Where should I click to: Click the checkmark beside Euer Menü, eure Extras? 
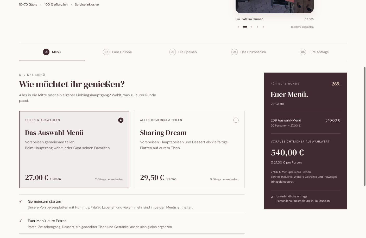(x=21, y=221)
